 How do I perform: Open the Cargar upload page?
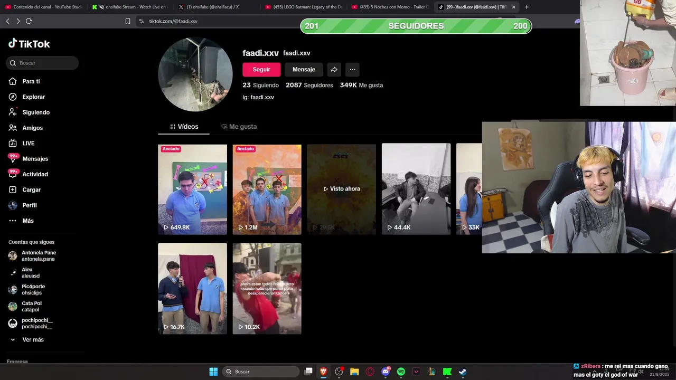coord(25,189)
